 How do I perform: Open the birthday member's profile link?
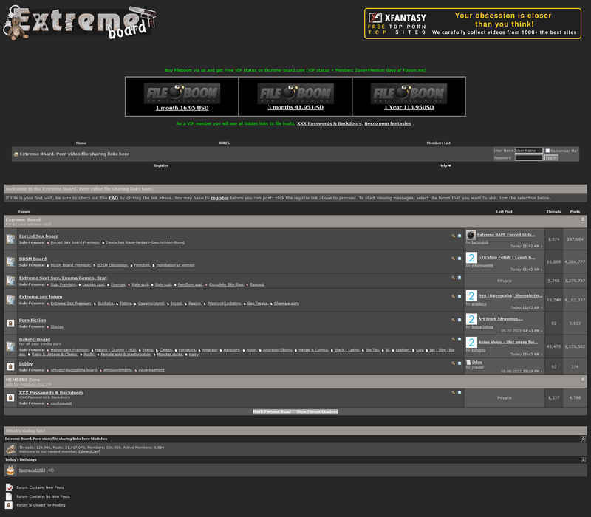point(32,470)
